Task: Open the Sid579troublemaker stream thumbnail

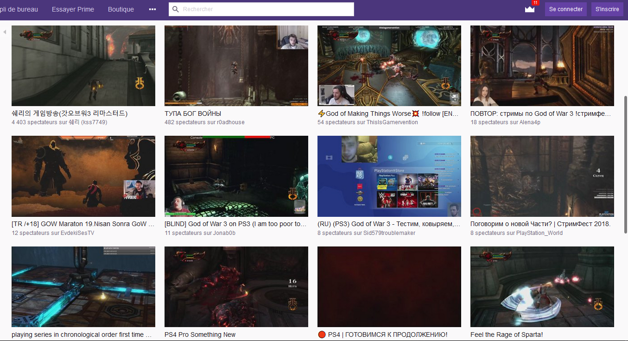Action: 389,176
